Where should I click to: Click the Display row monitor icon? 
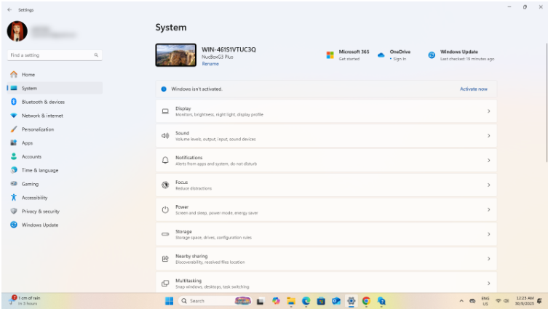point(165,111)
